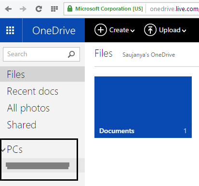Click the Files heading breadcrumb

[x=104, y=53]
